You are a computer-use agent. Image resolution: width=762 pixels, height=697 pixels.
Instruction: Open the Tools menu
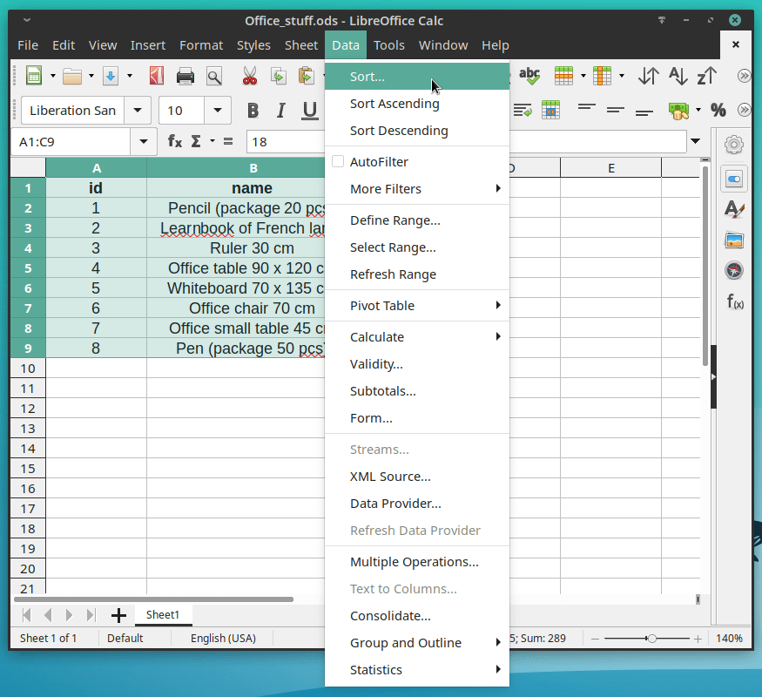[388, 45]
